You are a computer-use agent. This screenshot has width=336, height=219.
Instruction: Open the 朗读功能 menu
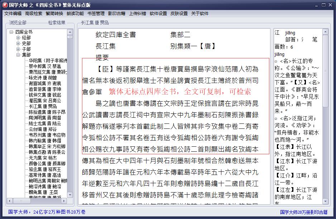click(x=75, y=14)
